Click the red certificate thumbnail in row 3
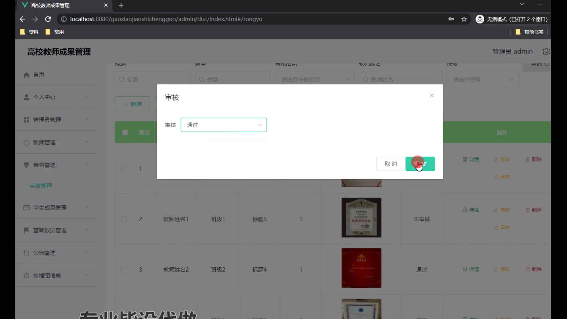Screen dimensions: 567x319 click(x=361, y=268)
